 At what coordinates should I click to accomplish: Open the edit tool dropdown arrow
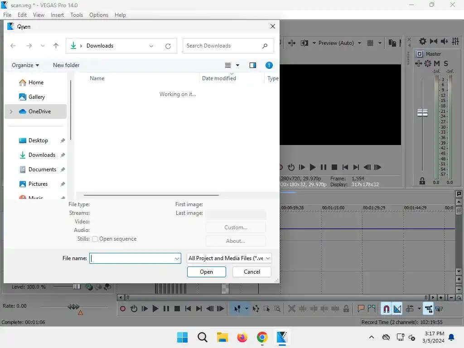click(x=246, y=309)
